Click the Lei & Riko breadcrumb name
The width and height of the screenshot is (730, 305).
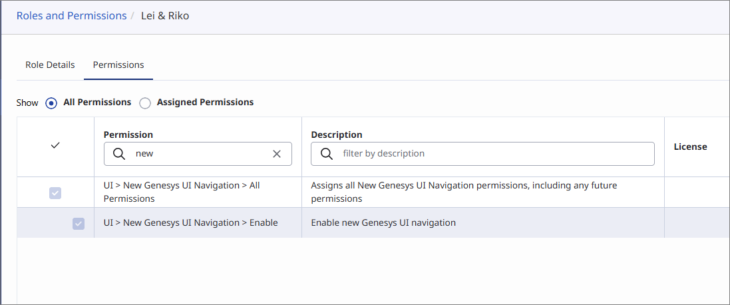pyautogui.click(x=165, y=16)
